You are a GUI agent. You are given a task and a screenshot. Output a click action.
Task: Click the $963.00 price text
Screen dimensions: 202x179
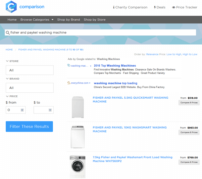(193, 128)
